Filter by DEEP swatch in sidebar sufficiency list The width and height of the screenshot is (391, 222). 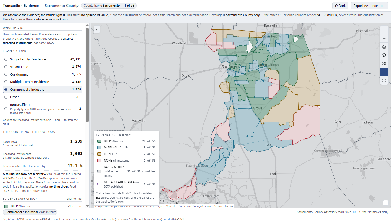[7, 206]
